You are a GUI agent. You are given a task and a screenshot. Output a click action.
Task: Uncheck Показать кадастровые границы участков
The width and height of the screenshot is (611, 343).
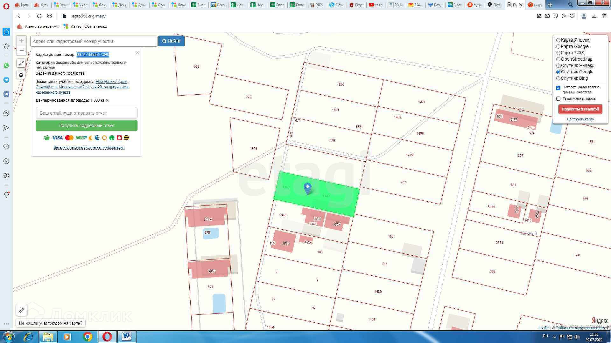pos(558,88)
